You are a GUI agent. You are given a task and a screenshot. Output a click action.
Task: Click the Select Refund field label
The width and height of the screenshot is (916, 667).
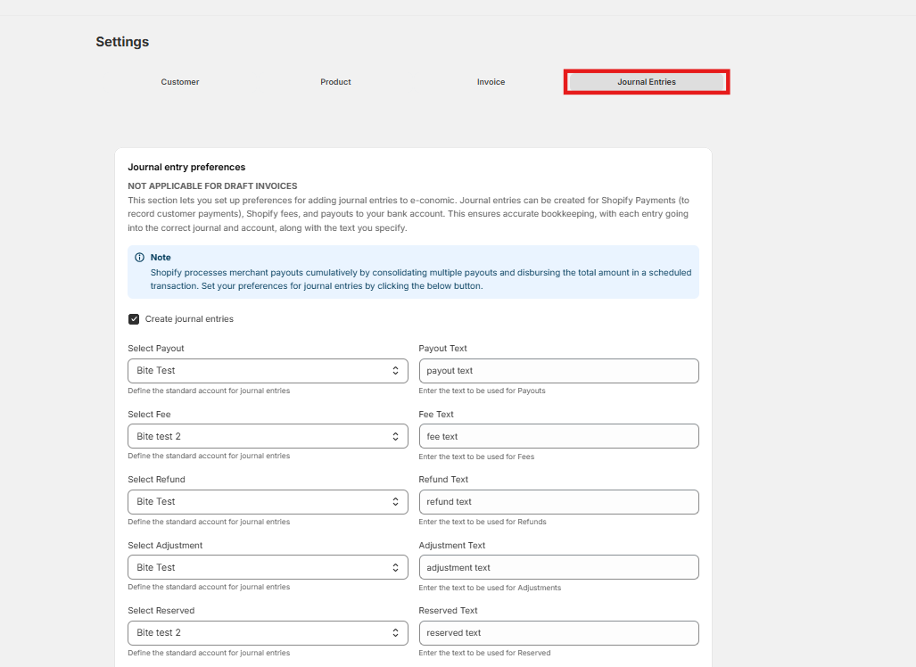pos(157,480)
